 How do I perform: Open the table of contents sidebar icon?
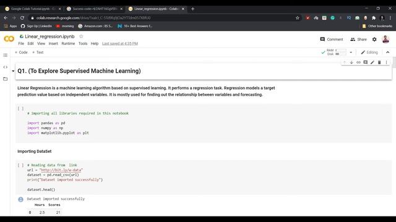pos(6,55)
